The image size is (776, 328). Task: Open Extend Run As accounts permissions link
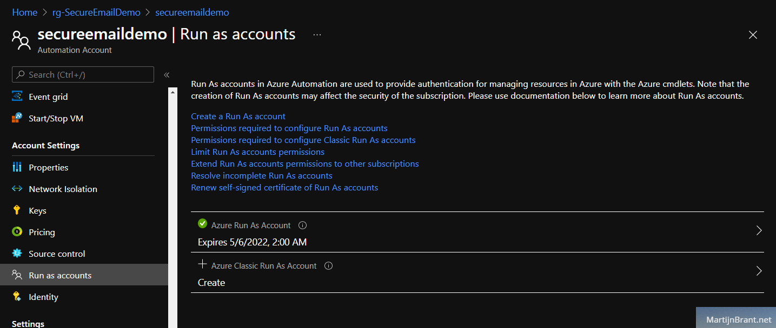305,164
